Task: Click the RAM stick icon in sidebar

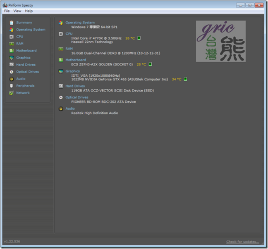Action: click(x=12, y=44)
